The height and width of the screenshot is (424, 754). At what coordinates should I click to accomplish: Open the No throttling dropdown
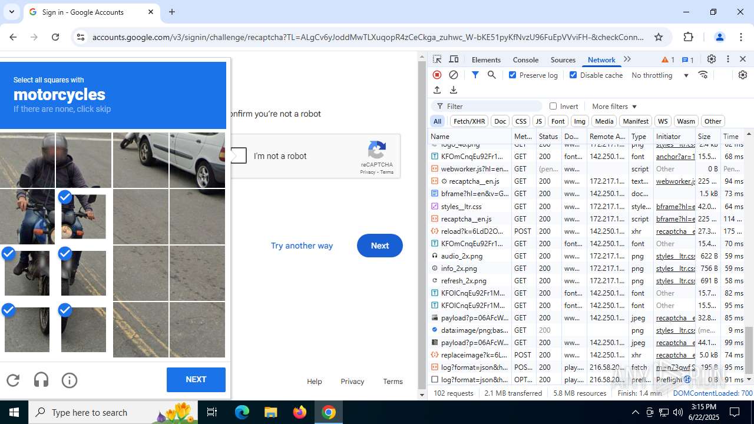(660, 75)
